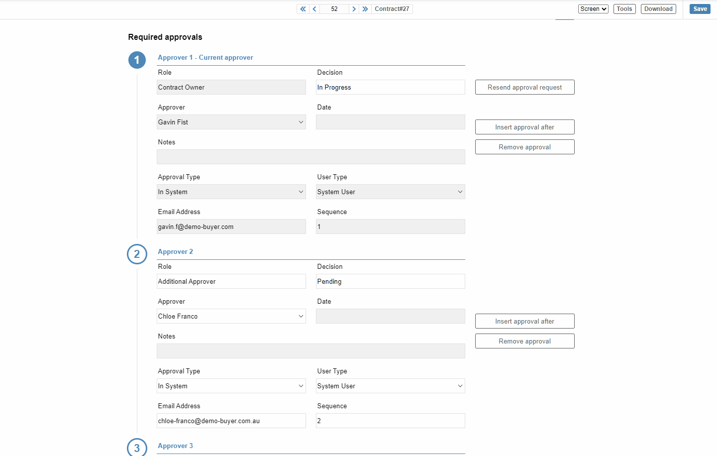The width and height of the screenshot is (717, 456).
Task: Jump to last record double-right arrows
Action: [365, 9]
